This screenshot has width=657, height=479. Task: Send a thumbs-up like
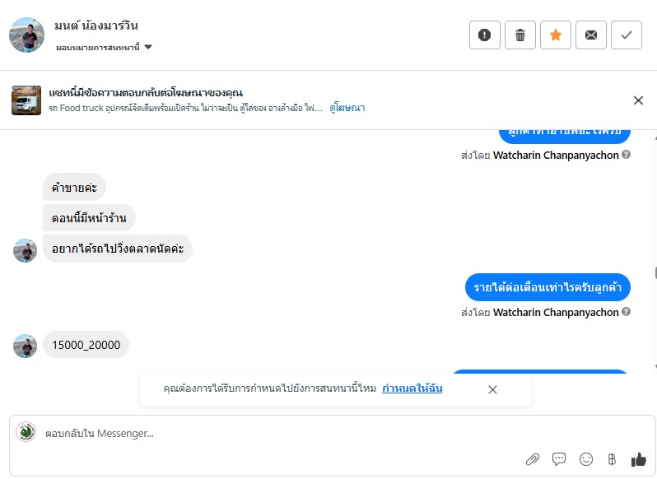click(x=638, y=459)
